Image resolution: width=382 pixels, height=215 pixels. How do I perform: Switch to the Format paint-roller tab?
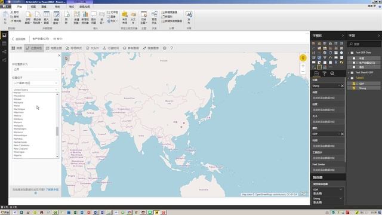click(x=325, y=73)
